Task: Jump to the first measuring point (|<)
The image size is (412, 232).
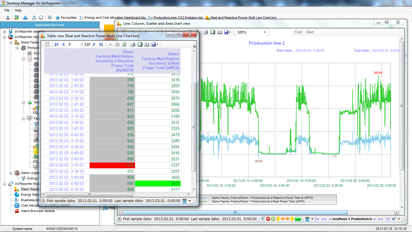Action: tap(317, 219)
